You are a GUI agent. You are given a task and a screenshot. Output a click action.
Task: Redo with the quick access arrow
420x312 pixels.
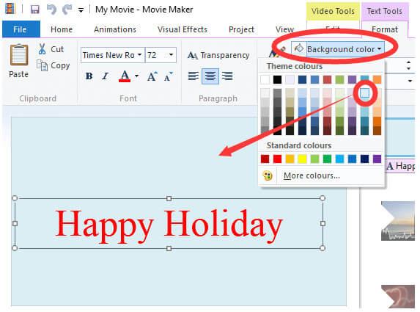[x=67, y=10]
